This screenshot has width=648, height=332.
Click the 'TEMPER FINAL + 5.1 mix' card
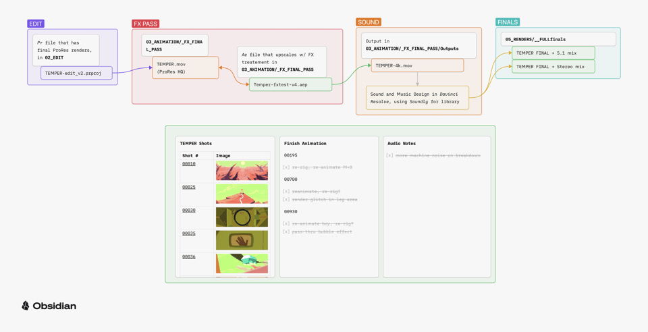click(553, 53)
